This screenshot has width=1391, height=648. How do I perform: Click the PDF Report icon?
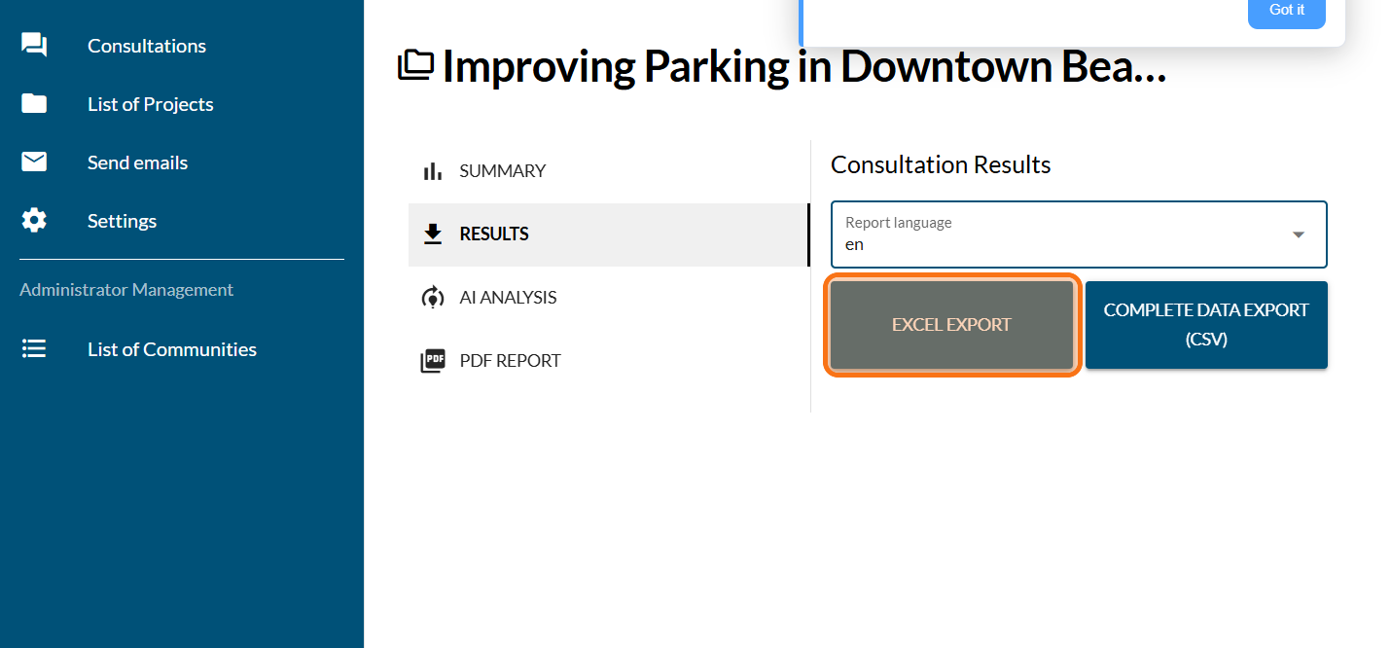[433, 361]
